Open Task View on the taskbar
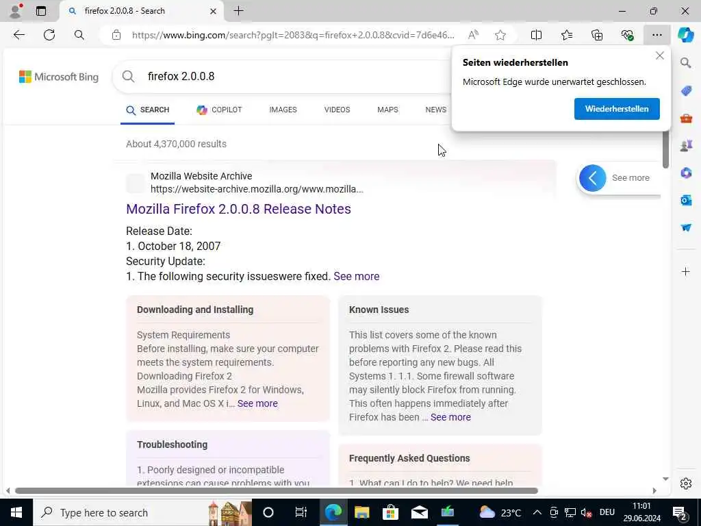The width and height of the screenshot is (701, 526). [301, 512]
